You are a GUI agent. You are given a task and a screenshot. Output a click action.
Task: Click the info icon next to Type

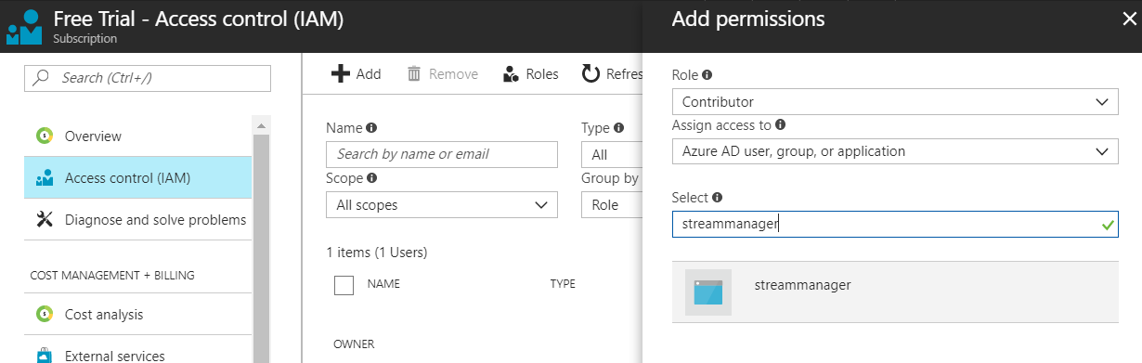point(618,128)
